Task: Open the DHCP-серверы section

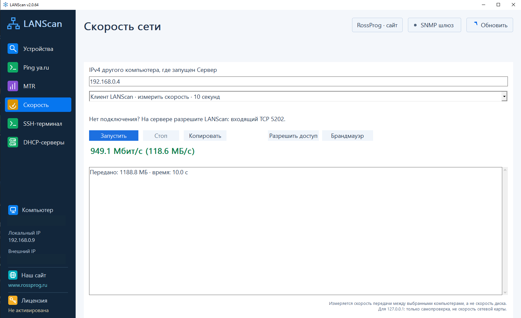Action: tap(38, 142)
